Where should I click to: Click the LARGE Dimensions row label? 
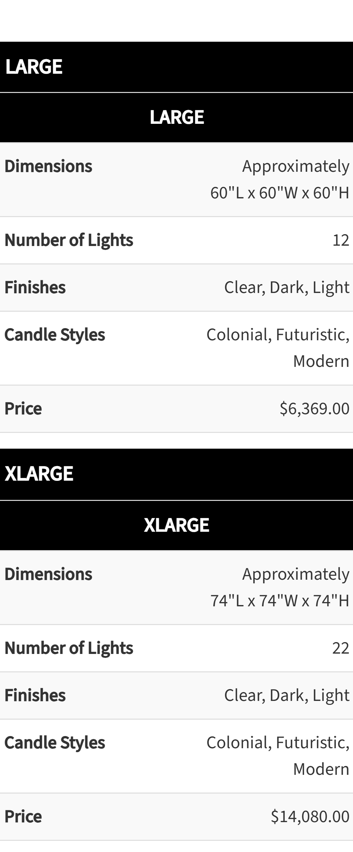coord(48,166)
